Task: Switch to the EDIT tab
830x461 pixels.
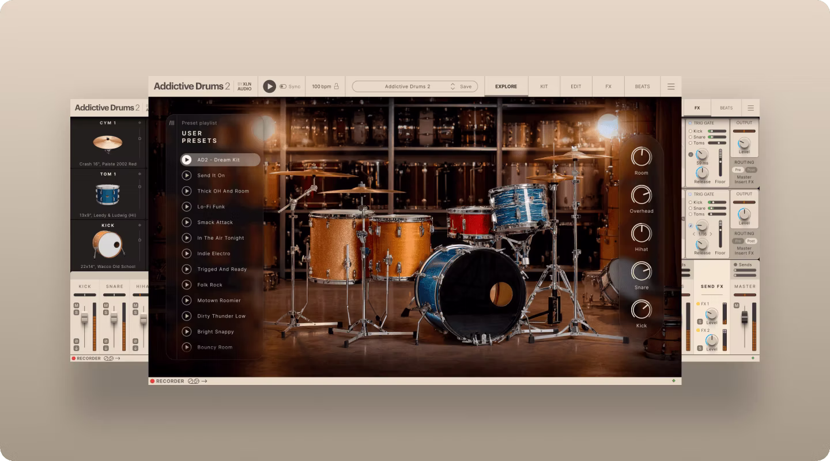Action: tap(576, 86)
